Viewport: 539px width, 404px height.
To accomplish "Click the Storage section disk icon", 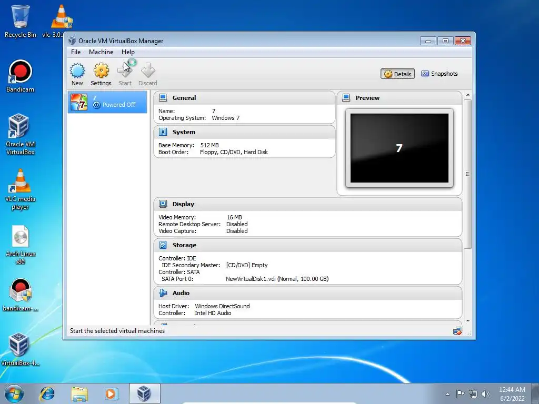I will click(163, 245).
